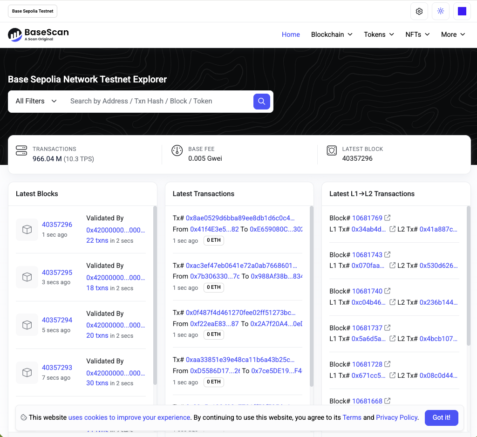
Task: Expand the Tokens menu
Action: pos(379,34)
